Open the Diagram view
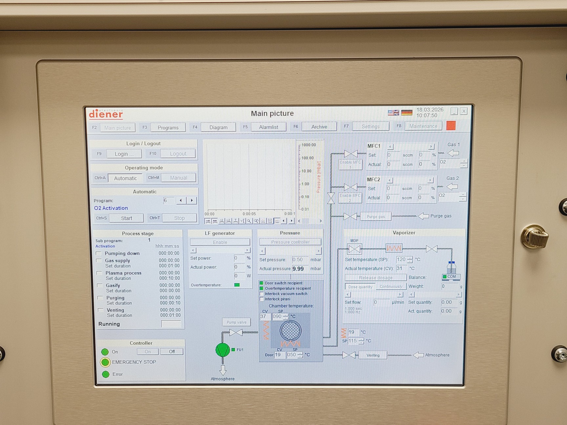Viewport: 567px width, 425px height. (x=218, y=127)
